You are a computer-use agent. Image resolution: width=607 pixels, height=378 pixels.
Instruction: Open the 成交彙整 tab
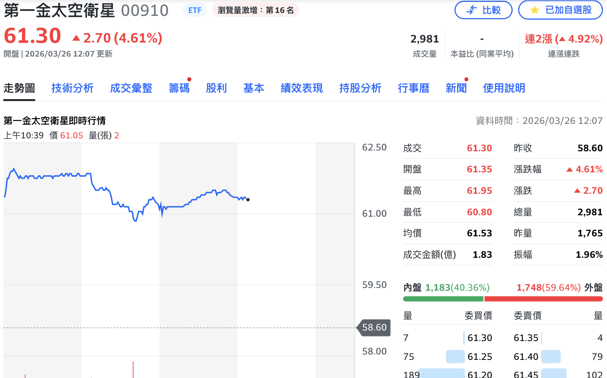tap(131, 88)
